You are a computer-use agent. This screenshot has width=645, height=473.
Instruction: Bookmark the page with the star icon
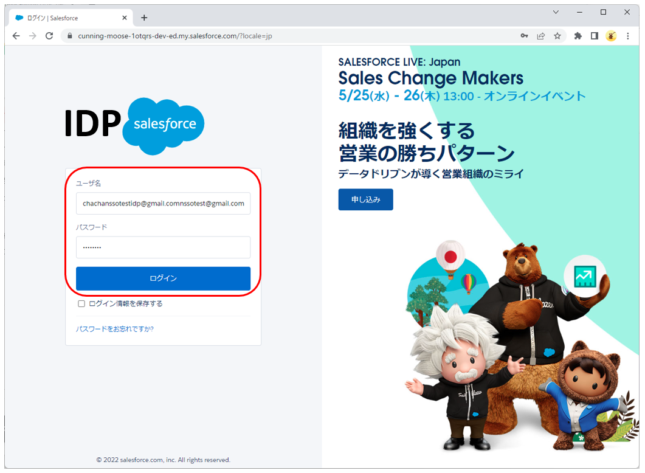coord(557,36)
